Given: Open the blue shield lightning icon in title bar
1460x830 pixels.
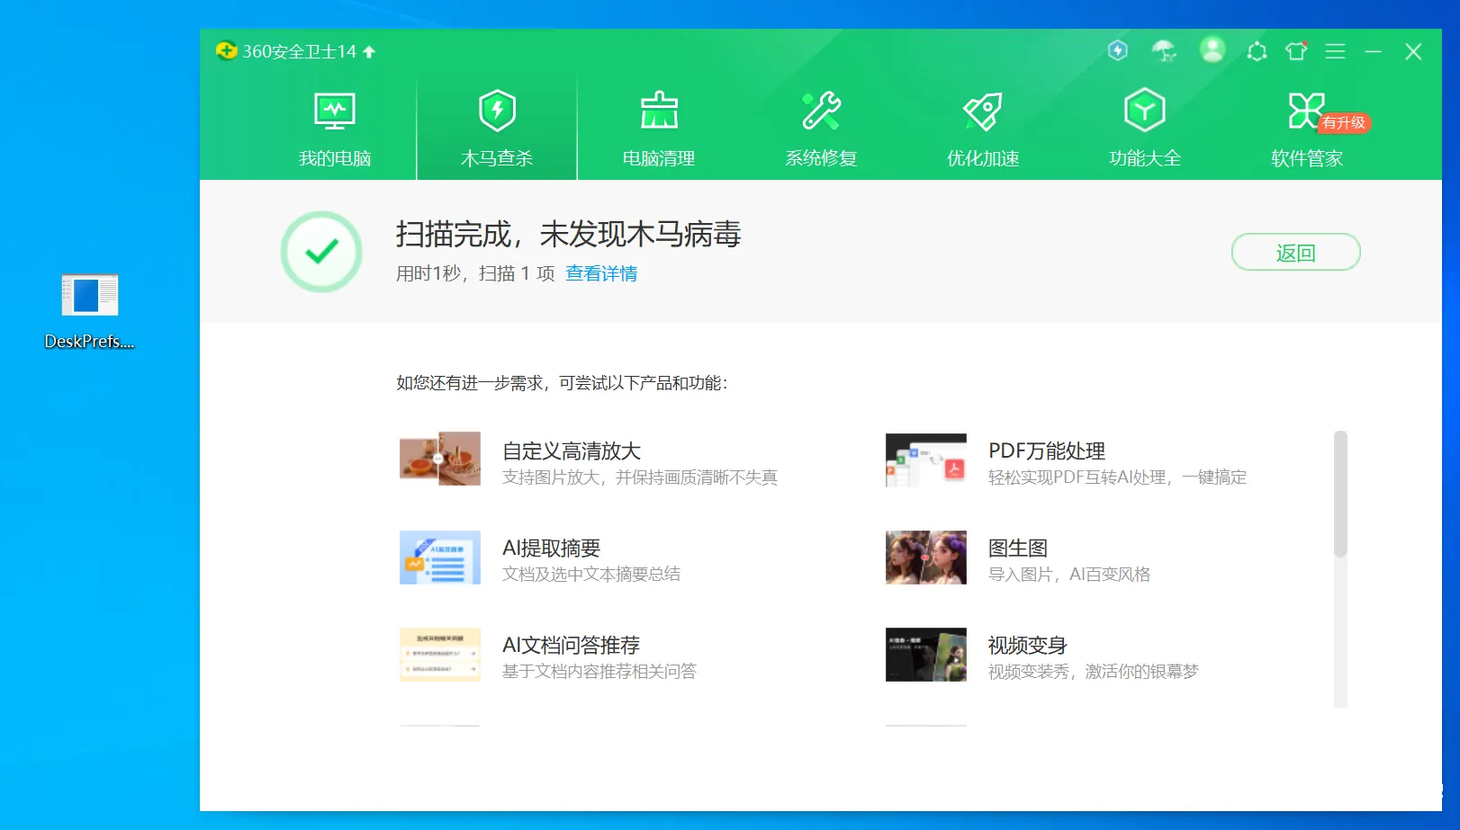Looking at the screenshot, I should point(1118,50).
